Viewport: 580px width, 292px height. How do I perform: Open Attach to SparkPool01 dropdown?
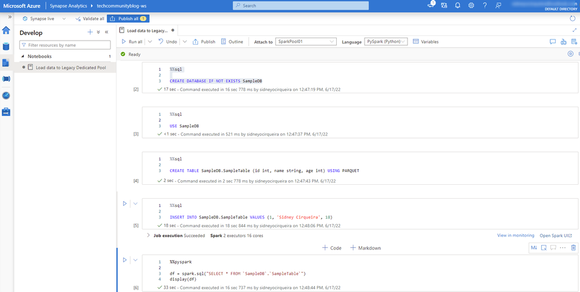pyautogui.click(x=306, y=42)
